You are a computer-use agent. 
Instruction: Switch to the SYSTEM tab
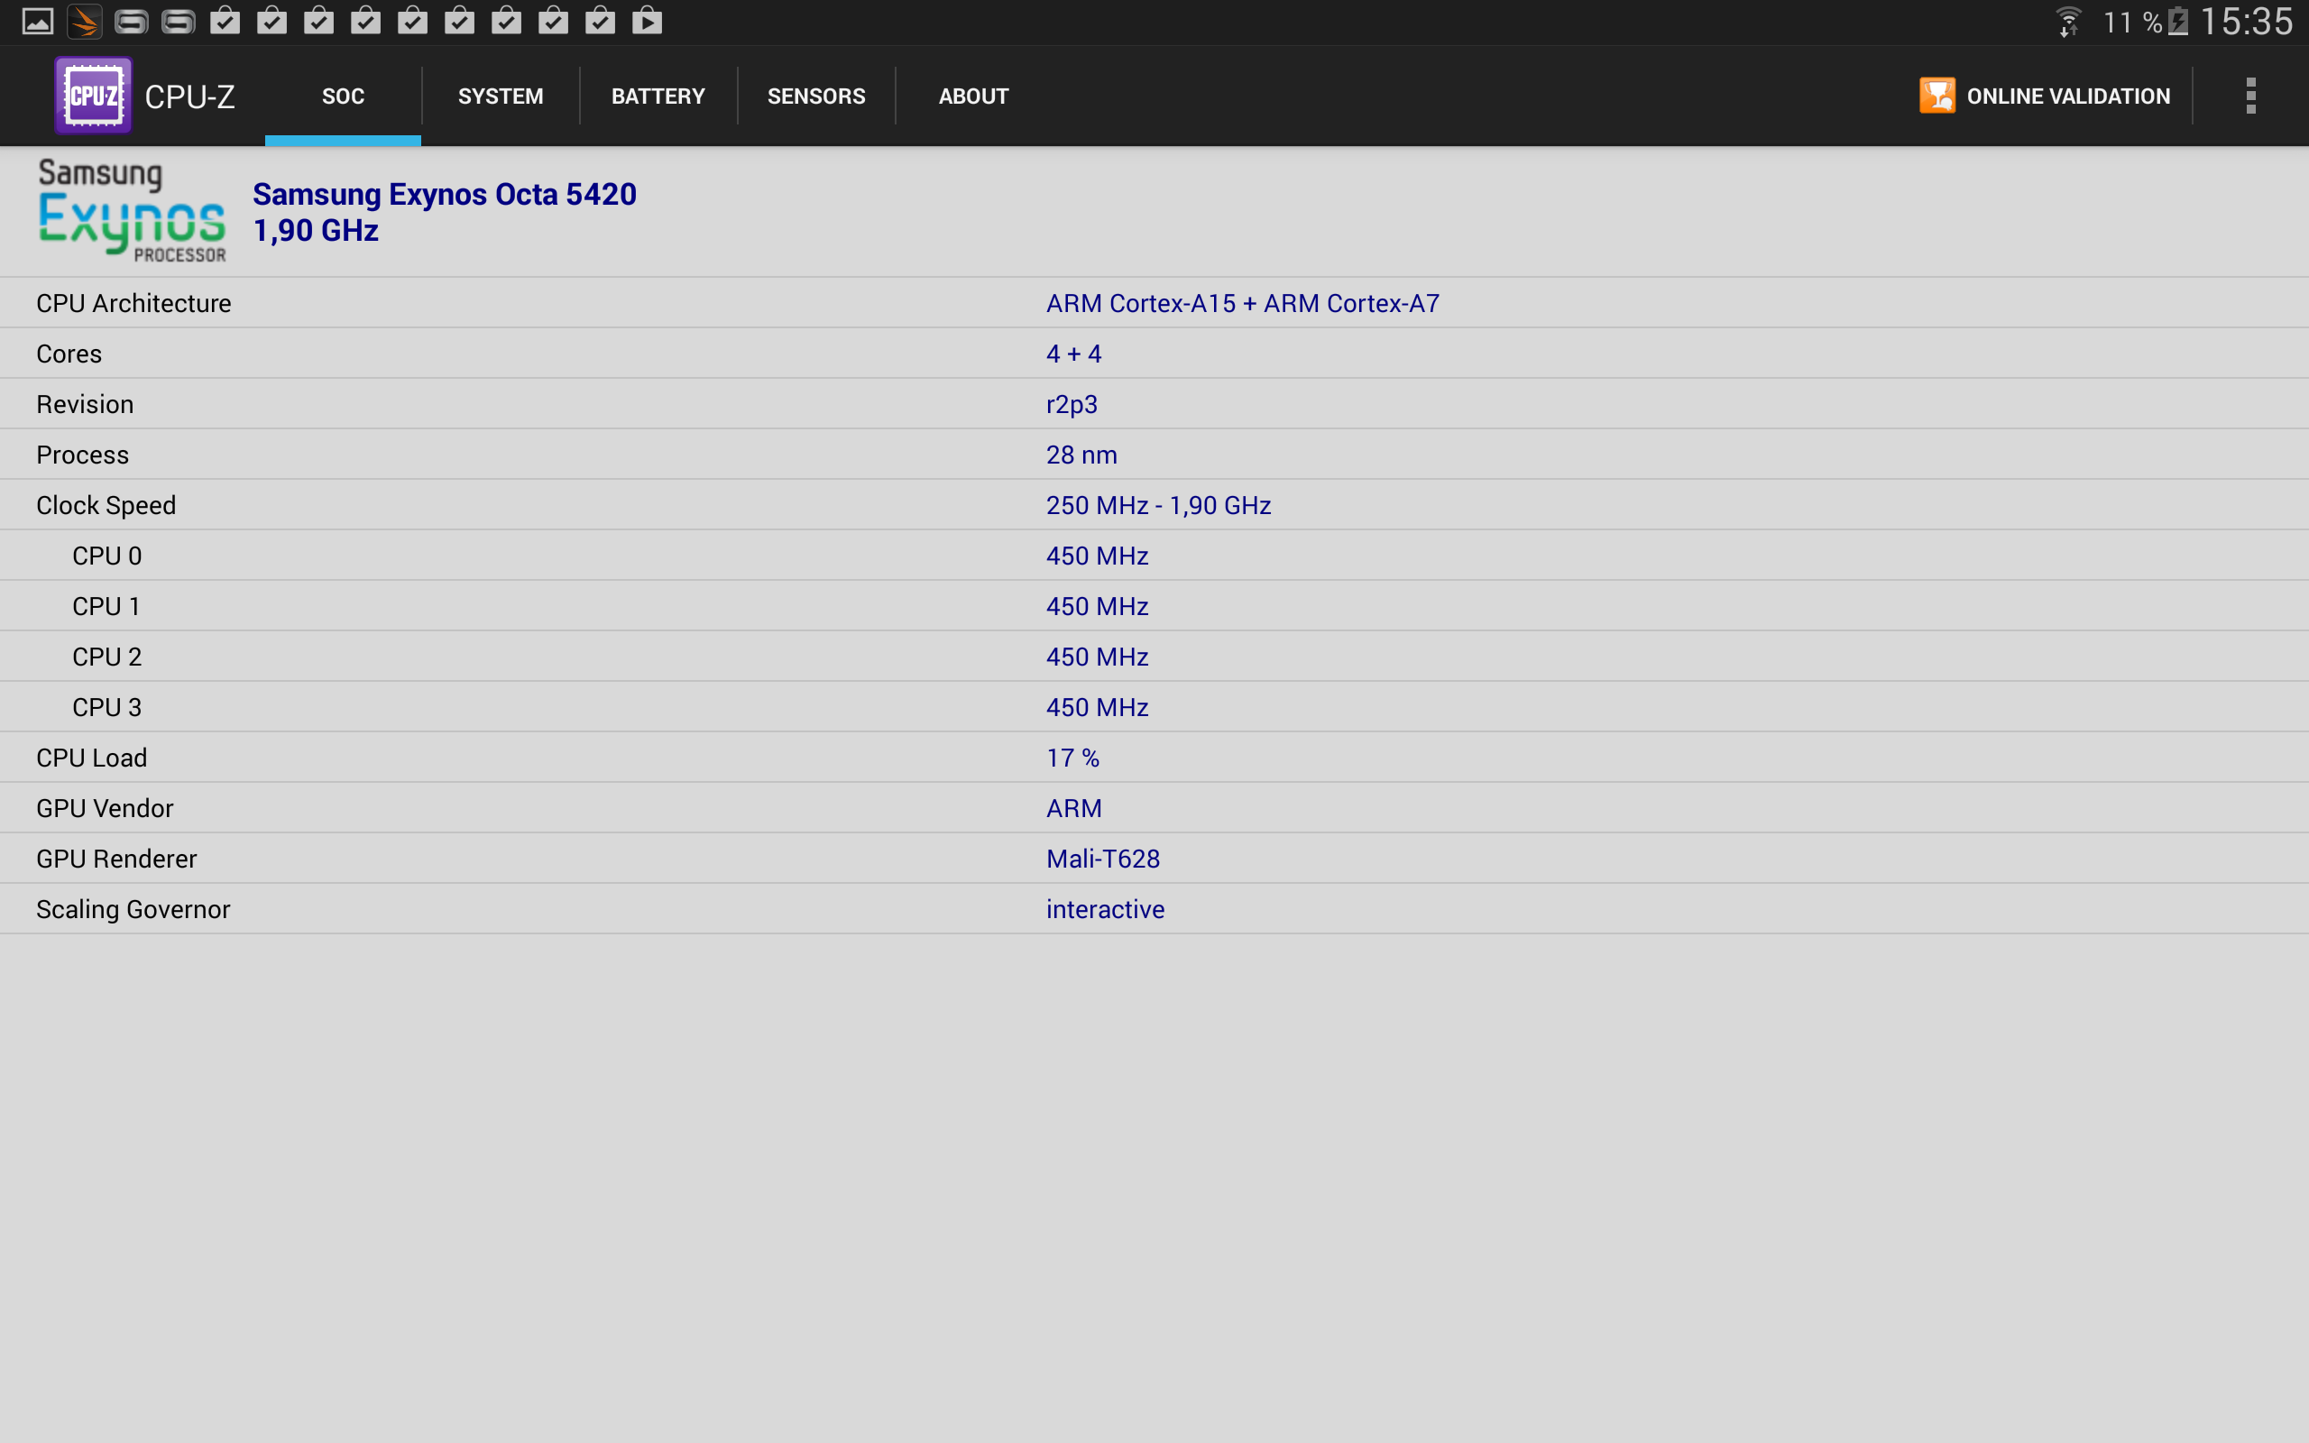pyautogui.click(x=500, y=96)
